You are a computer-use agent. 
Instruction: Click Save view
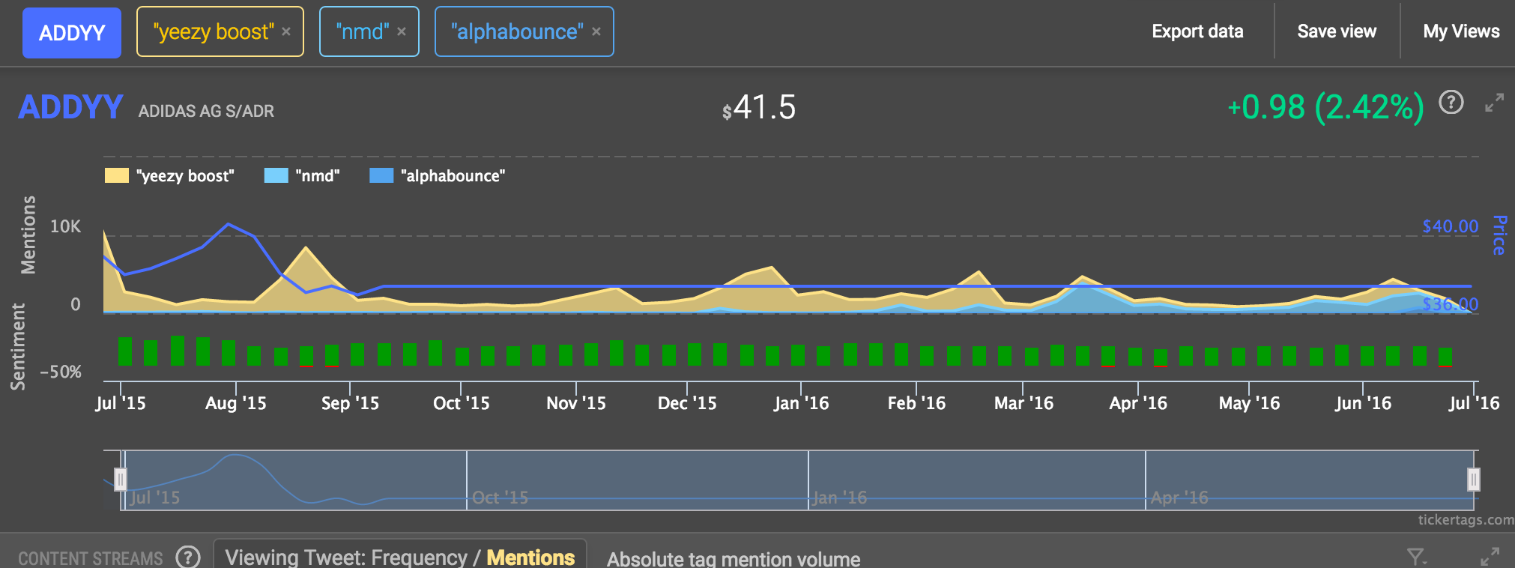[1337, 31]
